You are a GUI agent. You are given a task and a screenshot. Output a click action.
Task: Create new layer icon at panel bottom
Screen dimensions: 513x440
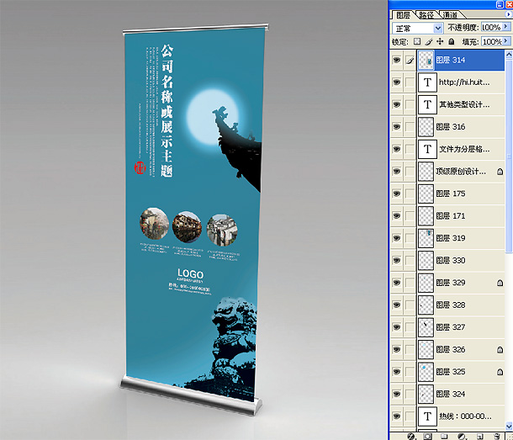[x=479, y=437]
